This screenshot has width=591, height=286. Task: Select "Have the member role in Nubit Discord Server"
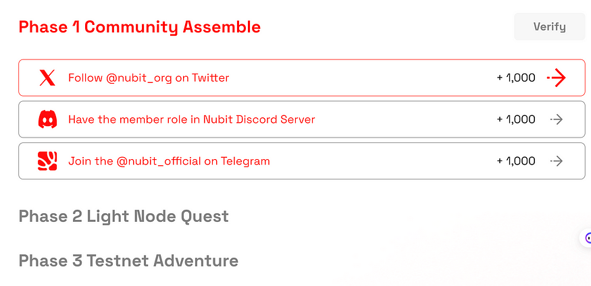tap(191, 119)
